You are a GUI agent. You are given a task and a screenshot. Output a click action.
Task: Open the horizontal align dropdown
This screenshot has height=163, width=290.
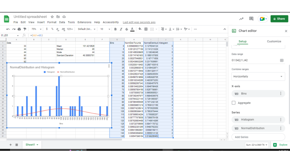point(164,29)
